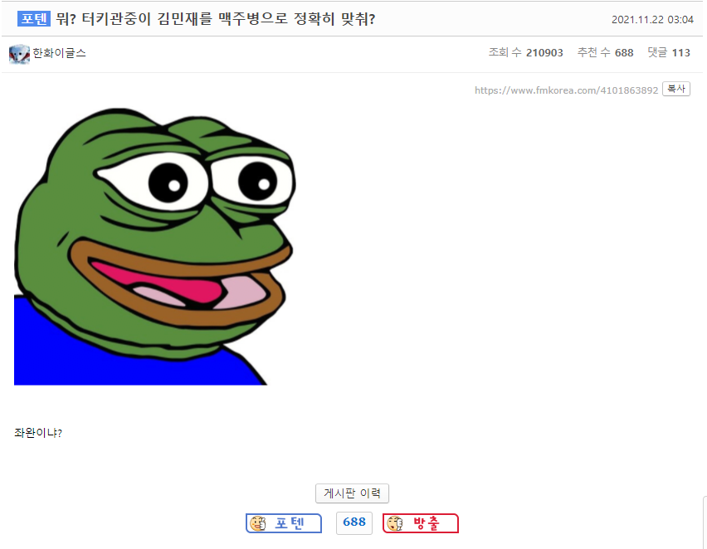The image size is (707, 549).
Task: Click the red 방출 label text
Action: tap(426, 522)
